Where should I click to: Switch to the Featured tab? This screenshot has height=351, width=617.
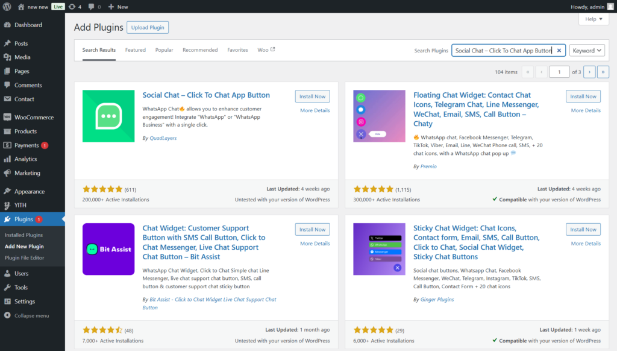(136, 50)
